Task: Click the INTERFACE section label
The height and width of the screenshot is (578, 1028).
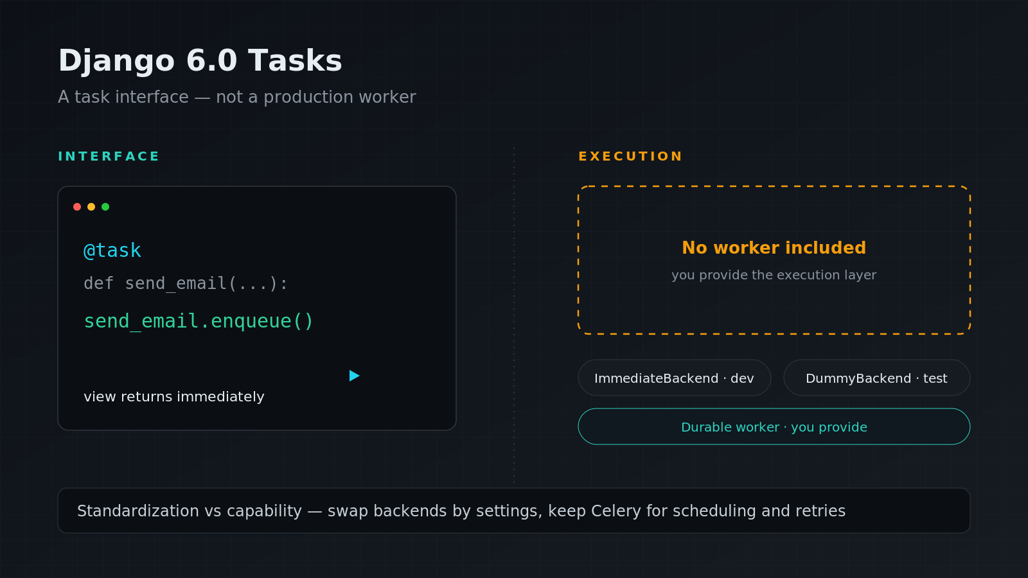Action: click(109, 156)
